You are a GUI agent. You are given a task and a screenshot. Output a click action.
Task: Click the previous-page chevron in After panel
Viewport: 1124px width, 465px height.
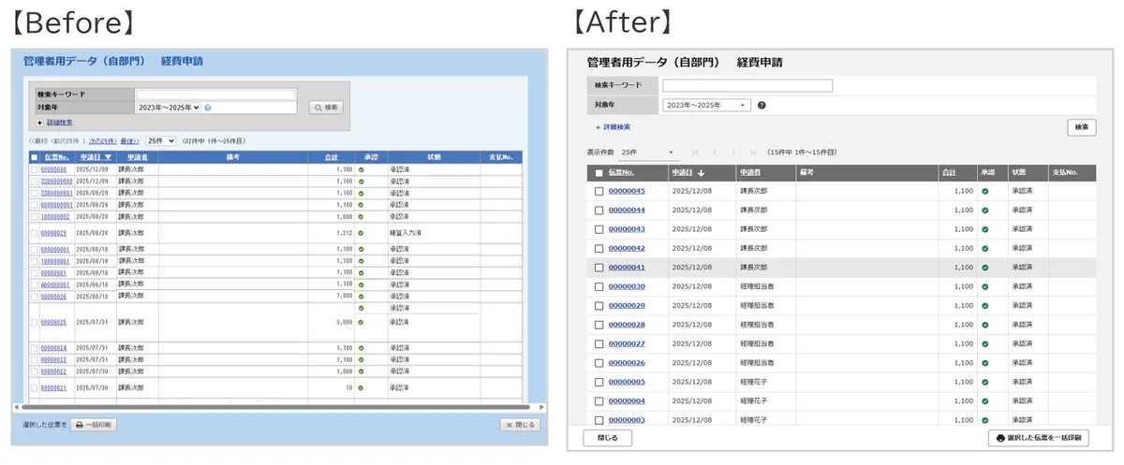click(x=715, y=152)
